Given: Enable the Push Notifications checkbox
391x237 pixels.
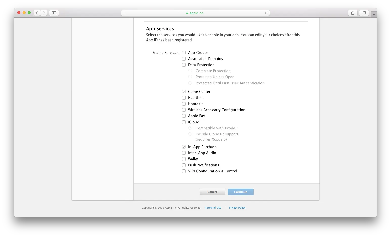Looking at the screenshot, I should click(184, 165).
